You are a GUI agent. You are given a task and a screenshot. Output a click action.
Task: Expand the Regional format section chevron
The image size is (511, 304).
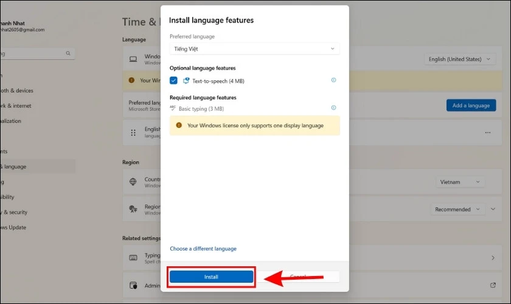point(493,209)
